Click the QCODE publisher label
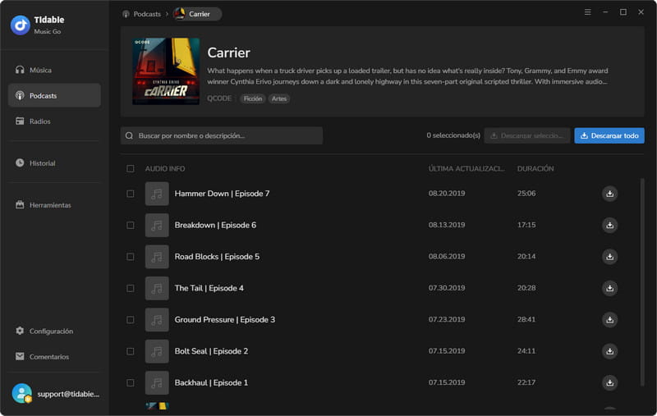 (219, 98)
